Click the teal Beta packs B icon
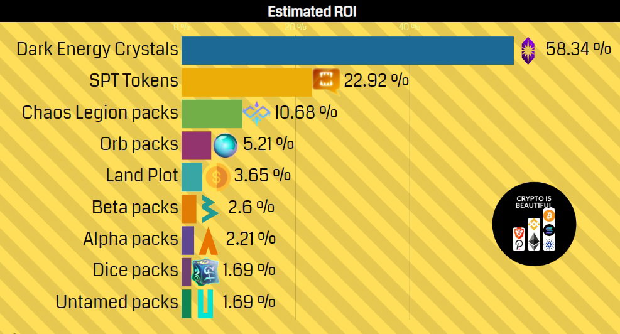The width and height of the screenshot is (620, 334). (x=209, y=208)
